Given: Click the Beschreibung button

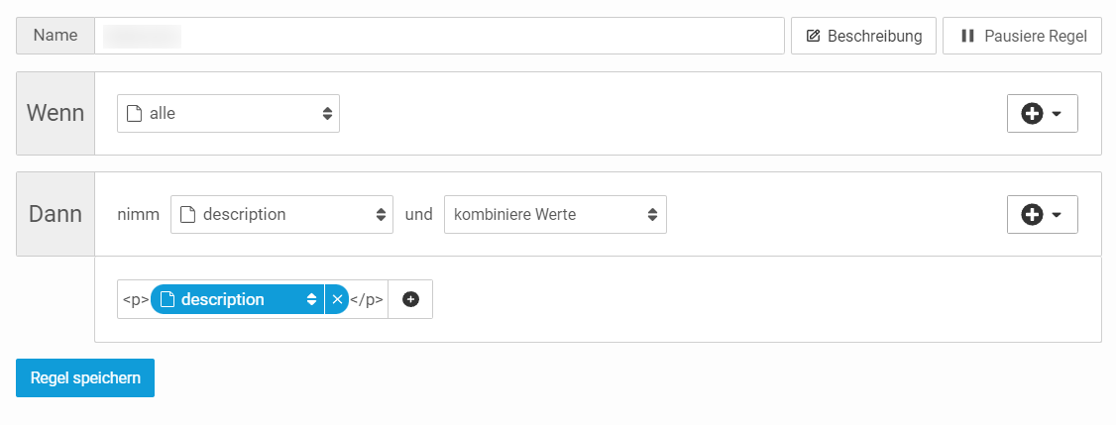Looking at the screenshot, I should point(863,36).
